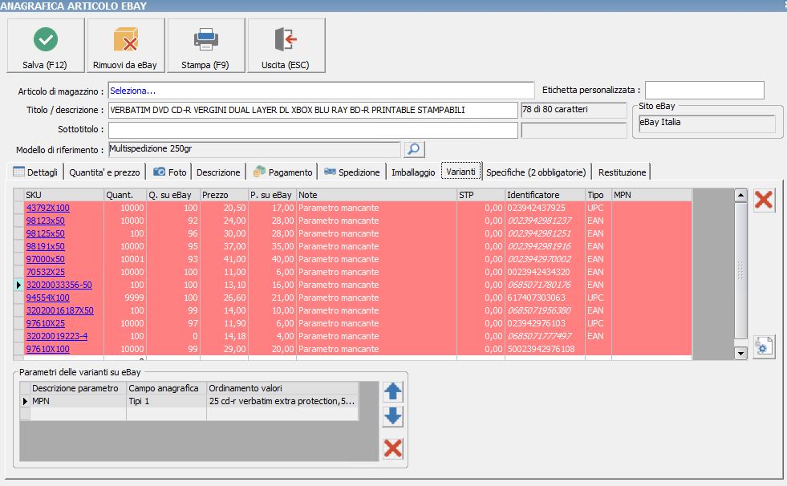Screen dimensions: 787x486
Task: Click identifier 023942437925 cell
Action: click(x=545, y=208)
